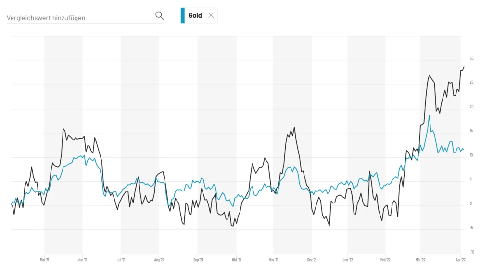The image size is (481, 267).
Task: Click the blue Gold color swatch
Action: click(x=183, y=15)
